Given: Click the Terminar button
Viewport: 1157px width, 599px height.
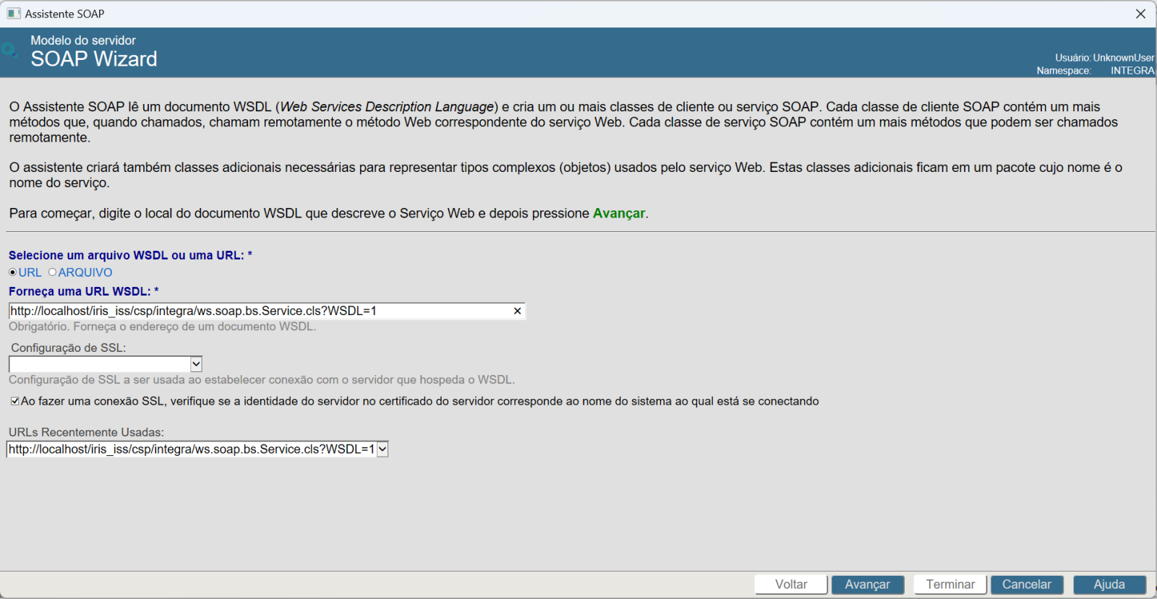Looking at the screenshot, I should tap(950, 585).
